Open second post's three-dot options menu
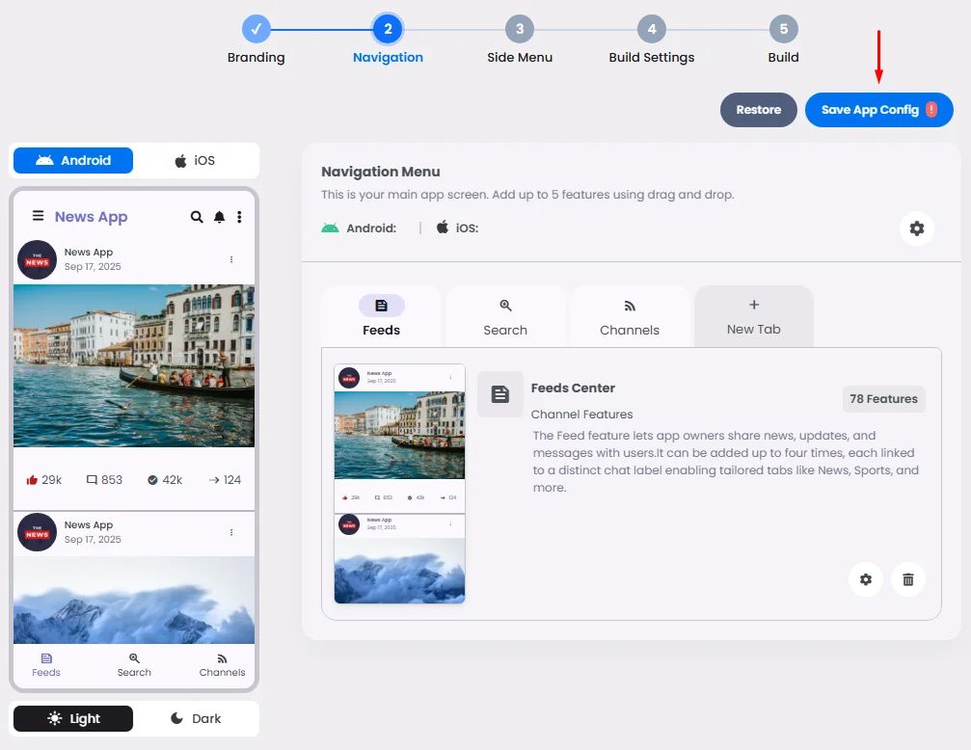This screenshot has height=750, width=971. pos(231,532)
